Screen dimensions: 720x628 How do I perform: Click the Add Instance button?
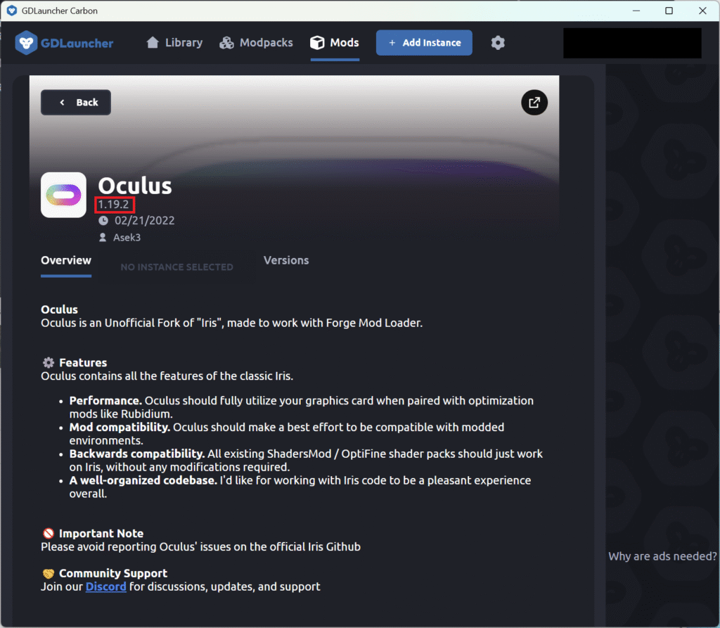[424, 43]
